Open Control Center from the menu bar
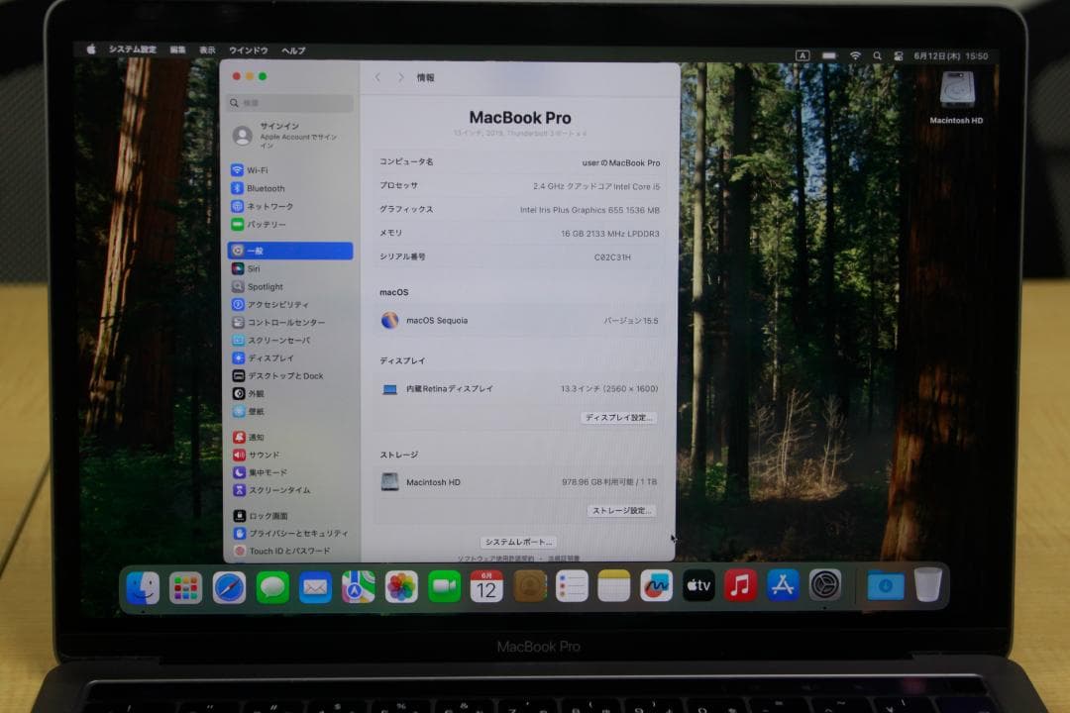This screenshot has height=713, width=1070. pyautogui.click(x=899, y=55)
